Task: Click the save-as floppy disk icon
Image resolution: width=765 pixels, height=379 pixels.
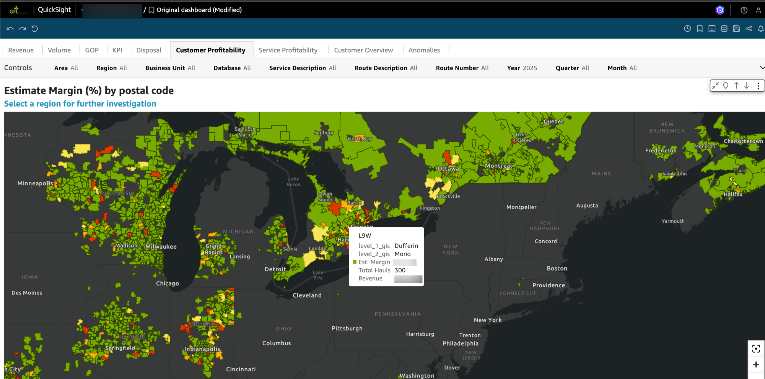Action: [x=736, y=29]
